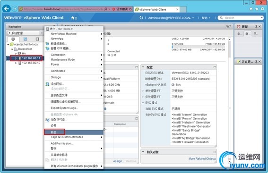
Task: Click inside the Search input field
Action: tap(242, 18)
